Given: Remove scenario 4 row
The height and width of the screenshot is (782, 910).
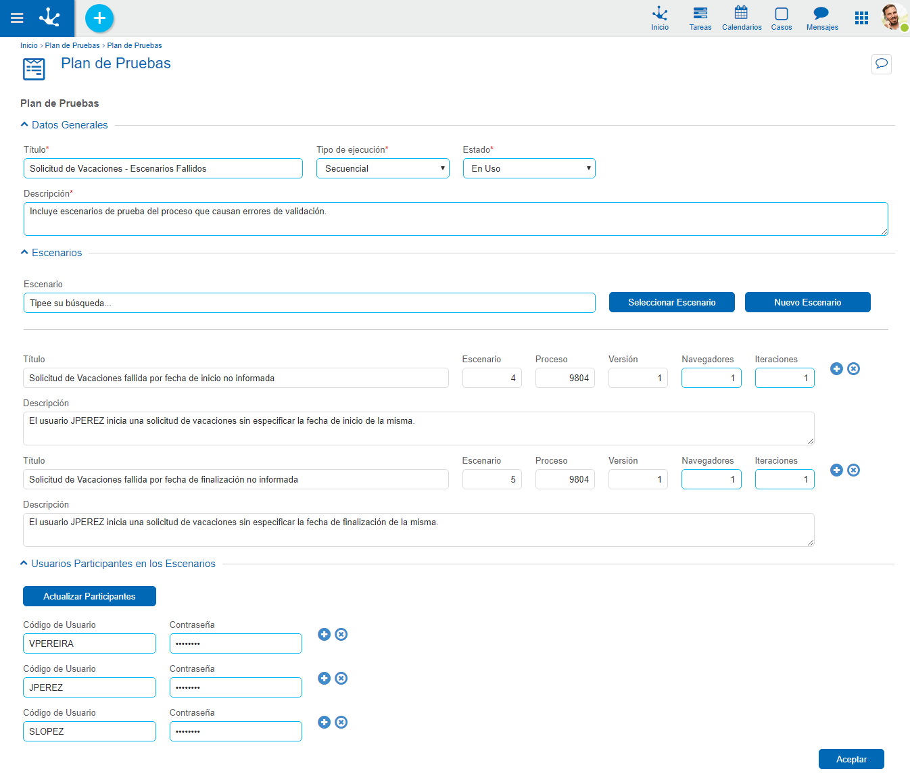Looking at the screenshot, I should coord(854,368).
